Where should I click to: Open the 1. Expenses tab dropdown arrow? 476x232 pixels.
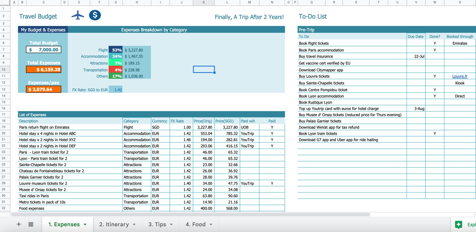pos(85,225)
